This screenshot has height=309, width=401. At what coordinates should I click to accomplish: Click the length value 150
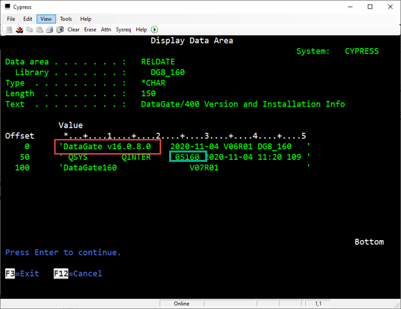click(x=148, y=94)
